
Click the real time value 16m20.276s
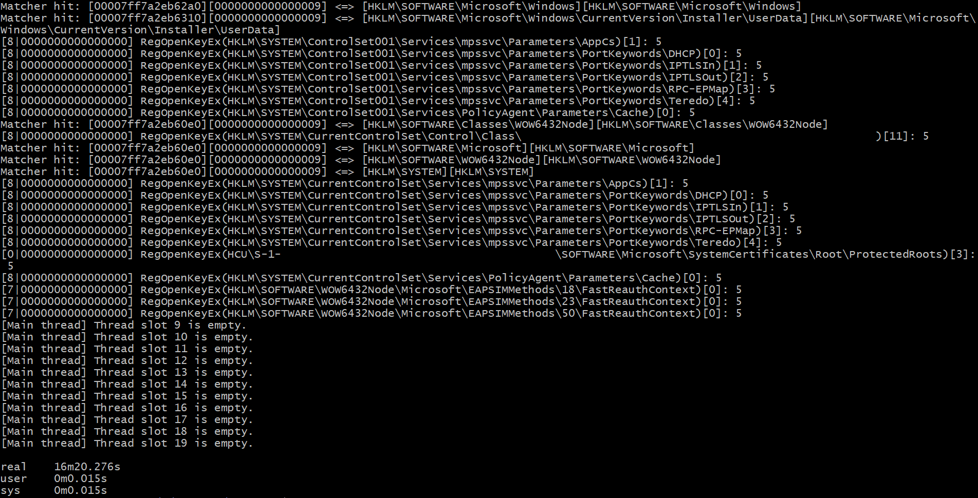87,467
